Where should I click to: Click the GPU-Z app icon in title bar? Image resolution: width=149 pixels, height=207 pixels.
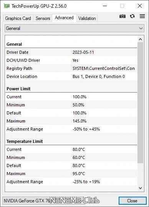7,6
